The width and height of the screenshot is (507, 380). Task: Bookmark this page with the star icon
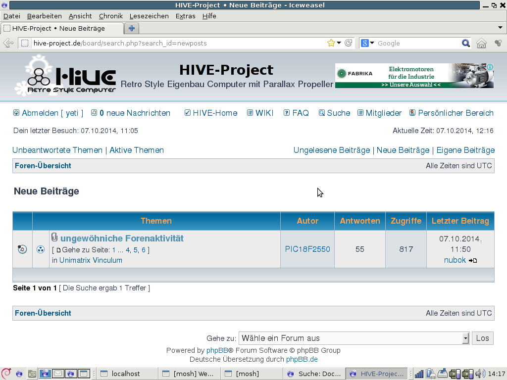pos(331,43)
